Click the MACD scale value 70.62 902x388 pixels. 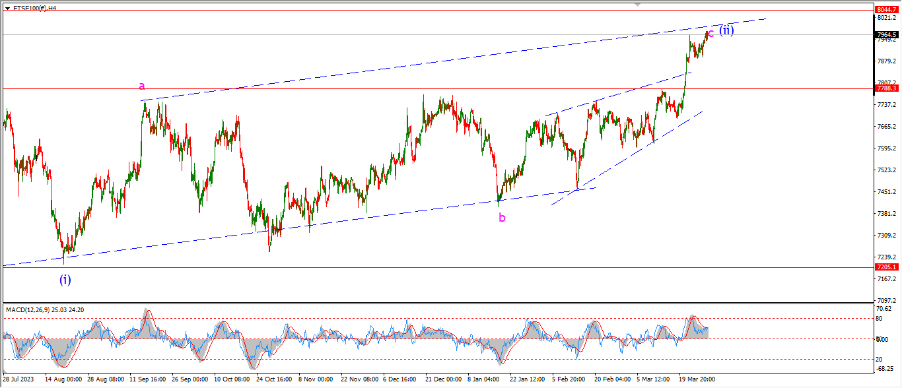tap(883, 308)
